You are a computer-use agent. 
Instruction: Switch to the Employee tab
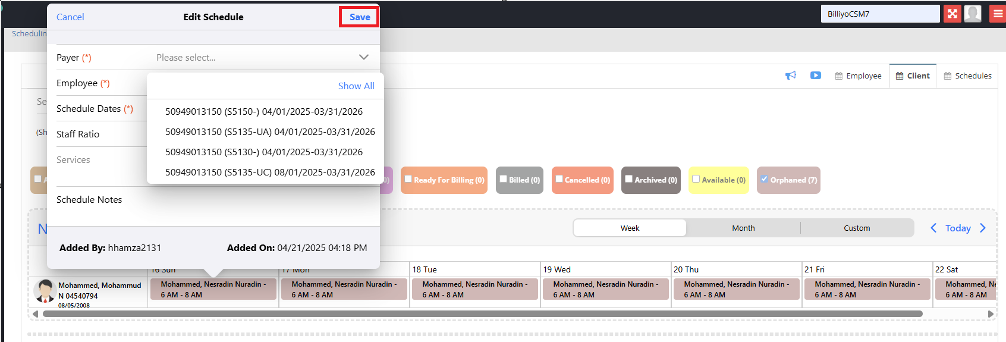pos(858,76)
